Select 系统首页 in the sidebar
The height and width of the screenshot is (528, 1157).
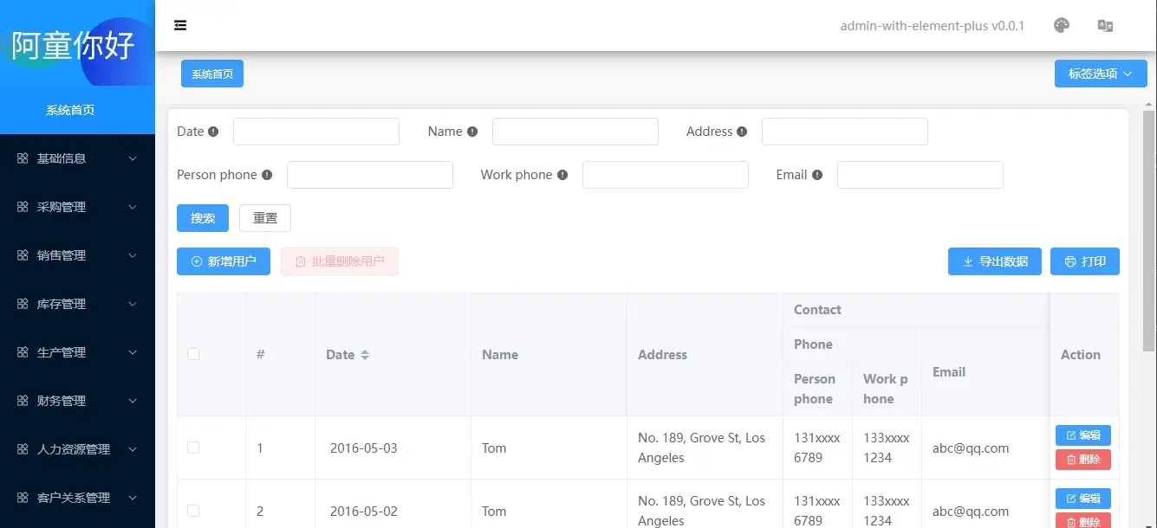tap(70, 110)
